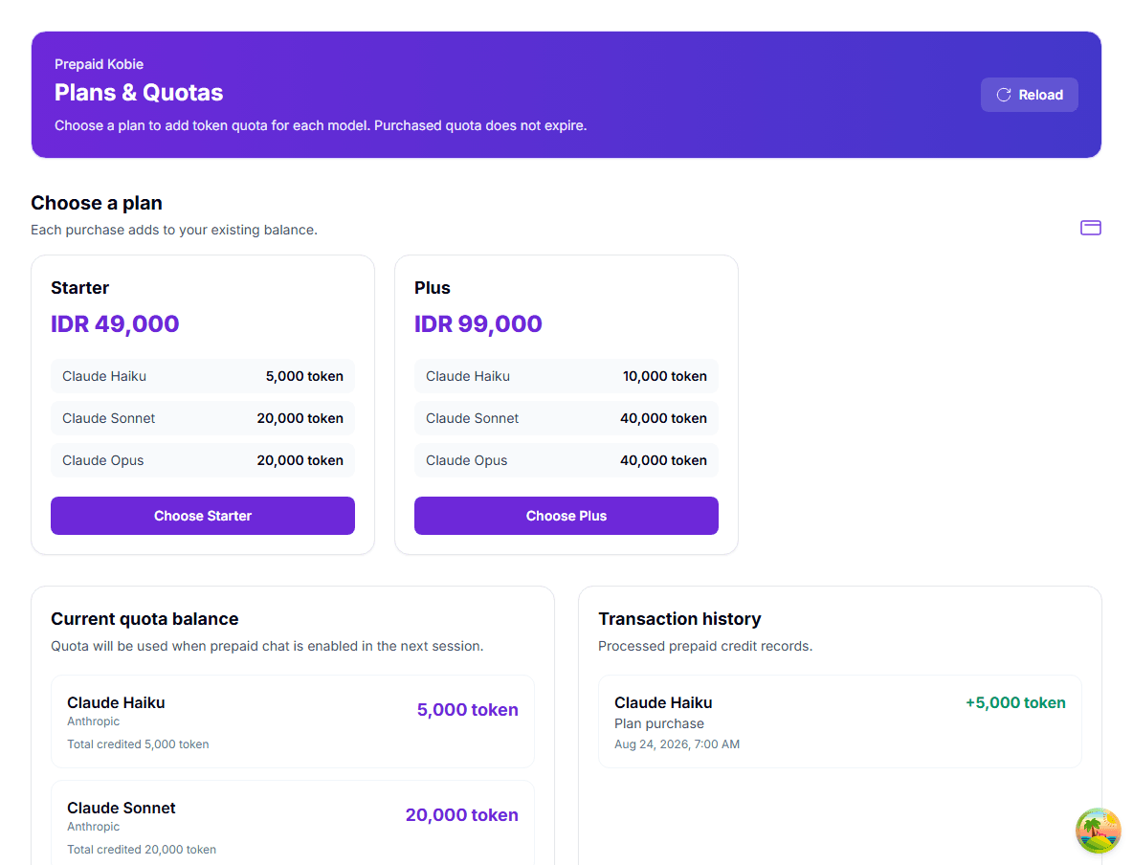Click Total credited 20,000 token text
The image size is (1133, 865).
(142, 850)
